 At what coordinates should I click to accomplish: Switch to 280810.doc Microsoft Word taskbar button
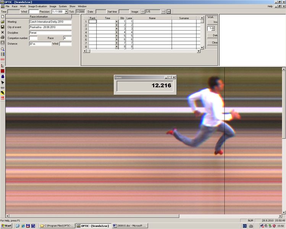[130, 226]
